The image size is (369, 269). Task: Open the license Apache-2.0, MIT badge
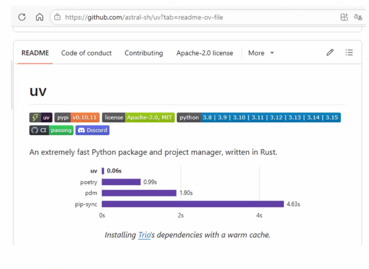pyautogui.click(x=138, y=118)
